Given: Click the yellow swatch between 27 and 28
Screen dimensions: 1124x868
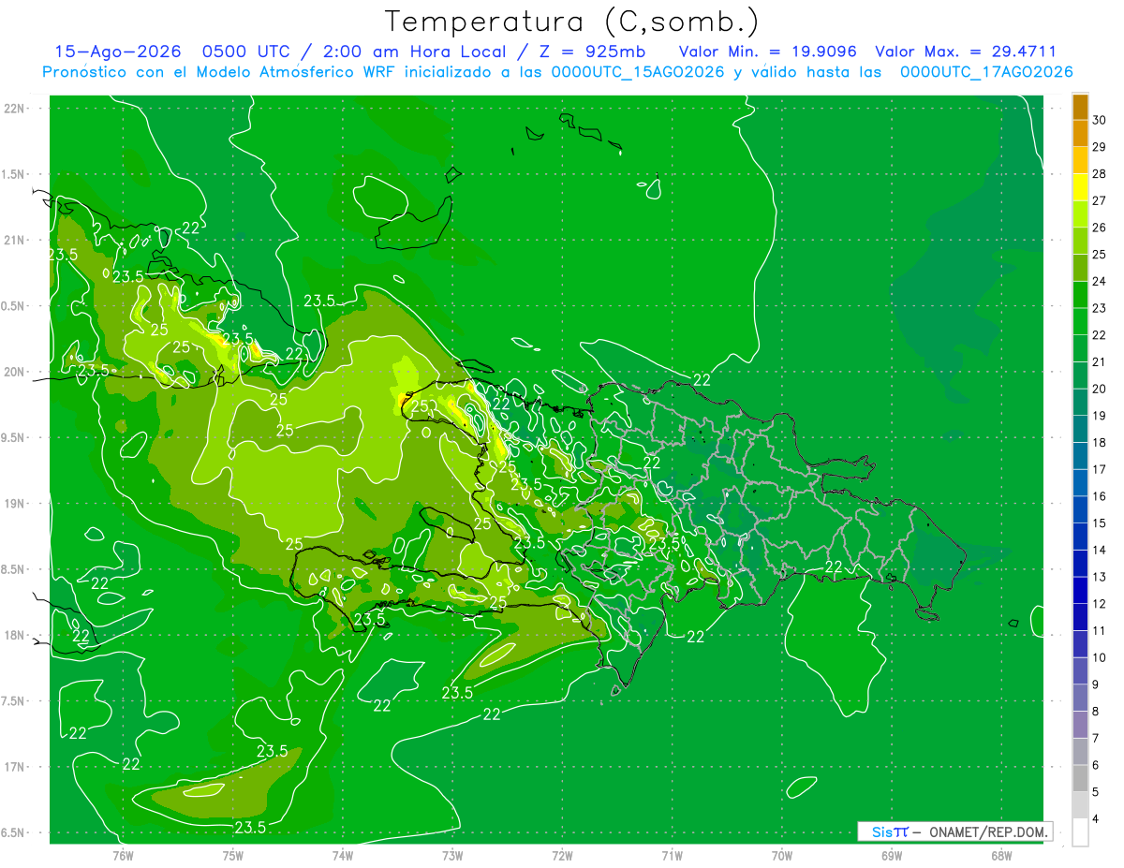Looking at the screenshot, I should (x=1080, y=187).
